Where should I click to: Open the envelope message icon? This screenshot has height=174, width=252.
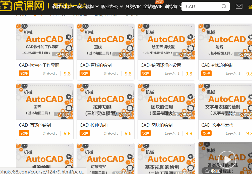pyautogui.click(x=239, y=6)
